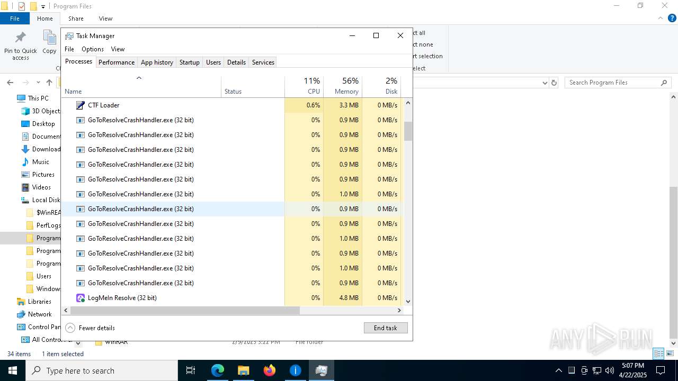Open the Users folder in navigation tree
The height and width of the screenshot is (381, 678).
click(x=40, y=276)
